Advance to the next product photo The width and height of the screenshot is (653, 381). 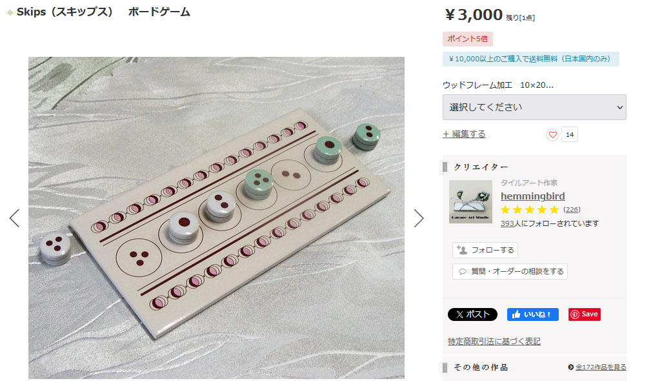coord(419,218)
